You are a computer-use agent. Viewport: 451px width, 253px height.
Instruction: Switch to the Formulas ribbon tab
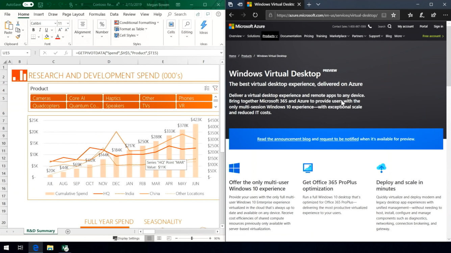point(97,14)
